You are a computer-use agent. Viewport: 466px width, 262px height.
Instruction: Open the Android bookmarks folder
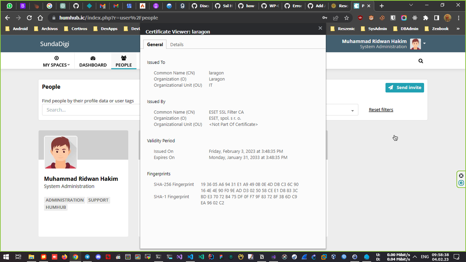coord(17,29)
